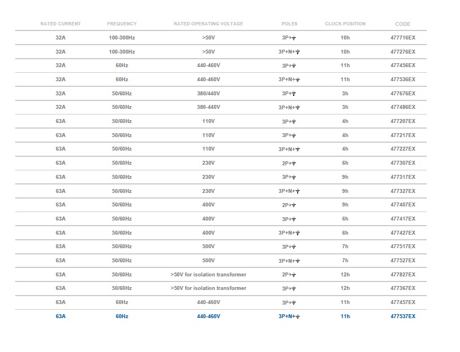Open product code 477716EX
The image size is (460, 352).
click(x=402, y=38)
